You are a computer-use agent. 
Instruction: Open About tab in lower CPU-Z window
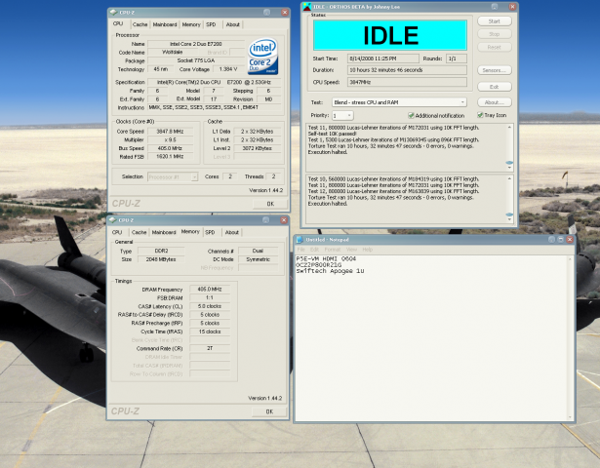[231, 232]
